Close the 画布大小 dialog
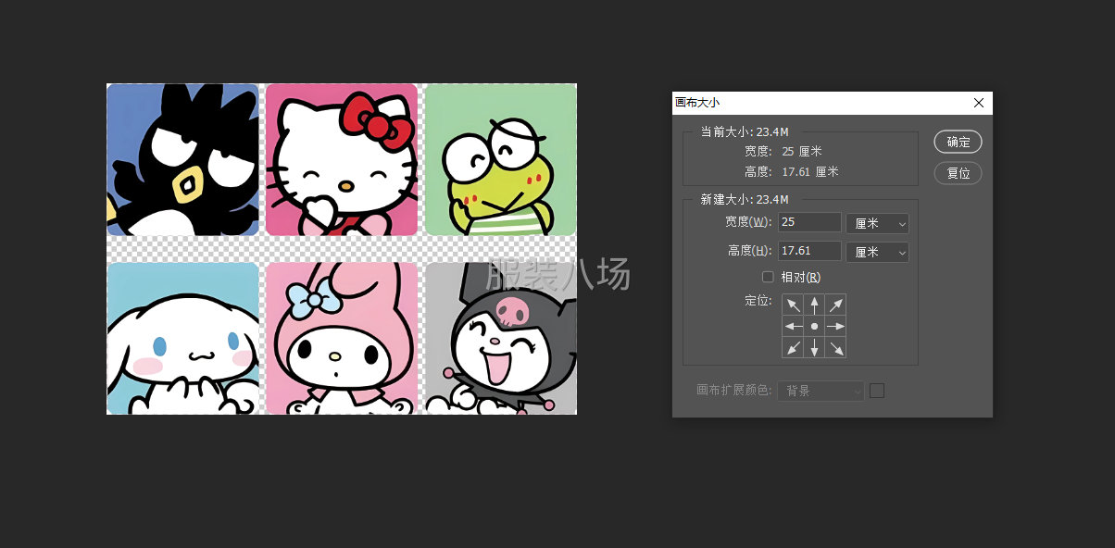 point(979,103)
